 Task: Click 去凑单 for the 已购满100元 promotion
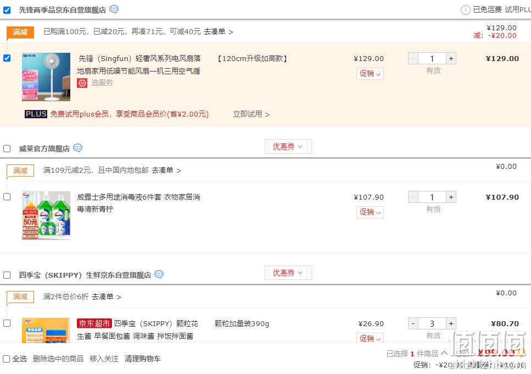tap(219, 31)
